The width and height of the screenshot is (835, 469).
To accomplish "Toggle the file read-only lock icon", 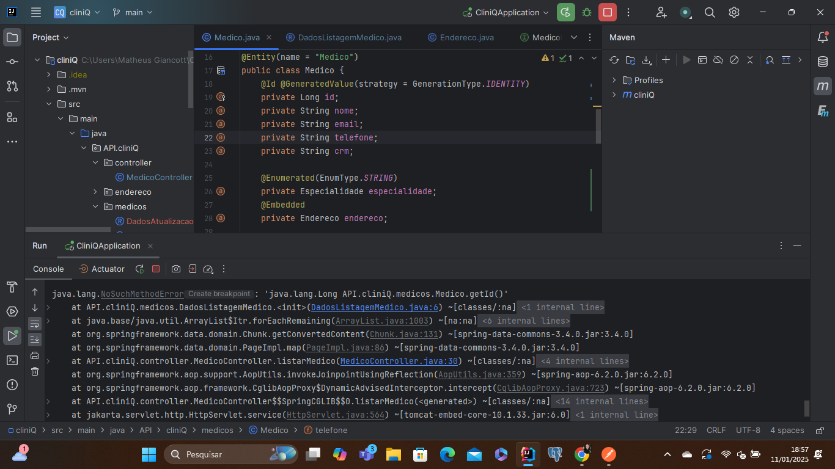I will tap(821, 430).
